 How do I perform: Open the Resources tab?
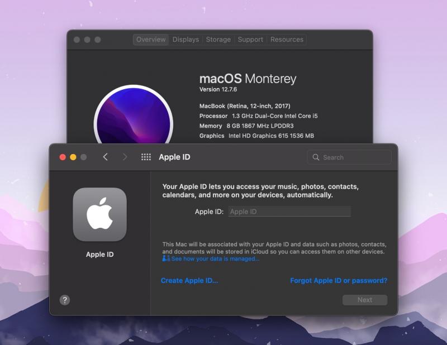pyautogui.click(x=287, y=40)
